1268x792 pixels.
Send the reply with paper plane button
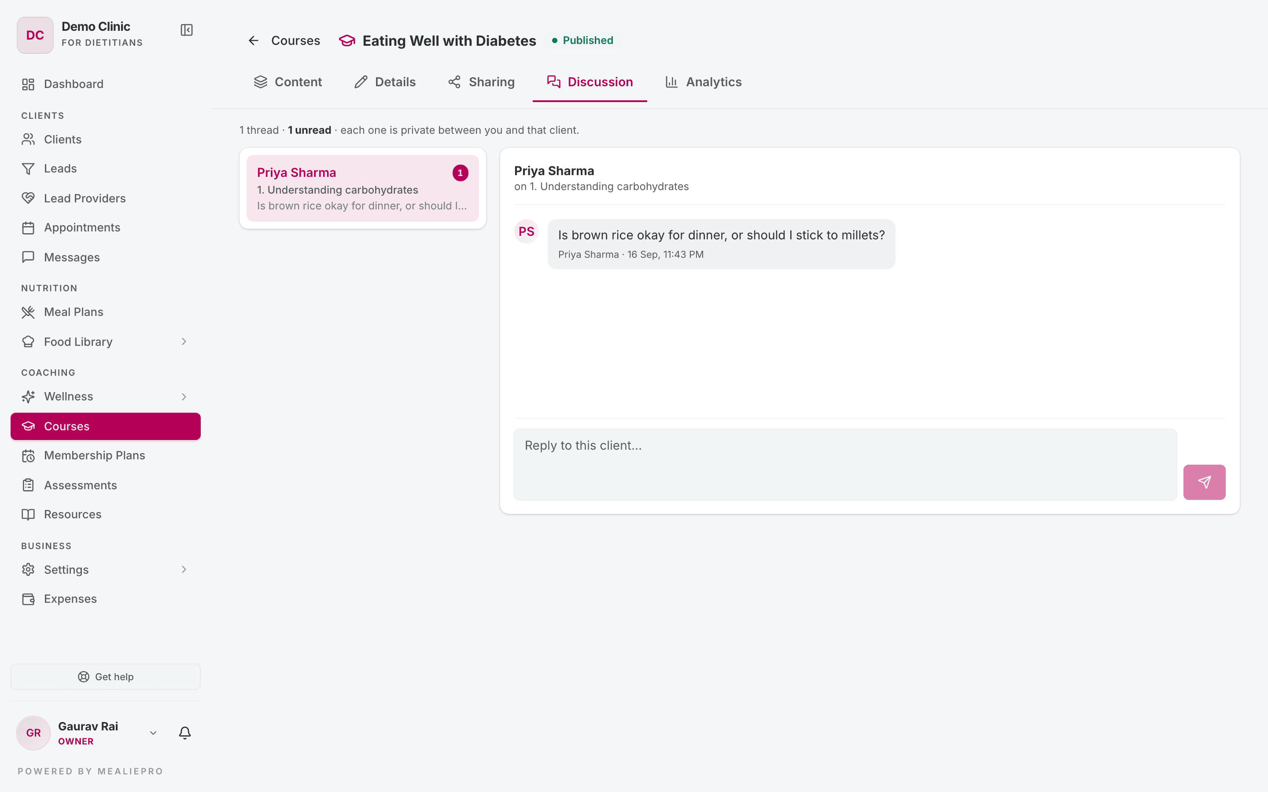[1204, 482]
